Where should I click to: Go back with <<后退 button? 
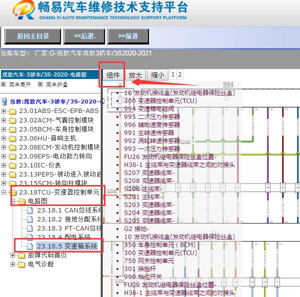point(84,36)
